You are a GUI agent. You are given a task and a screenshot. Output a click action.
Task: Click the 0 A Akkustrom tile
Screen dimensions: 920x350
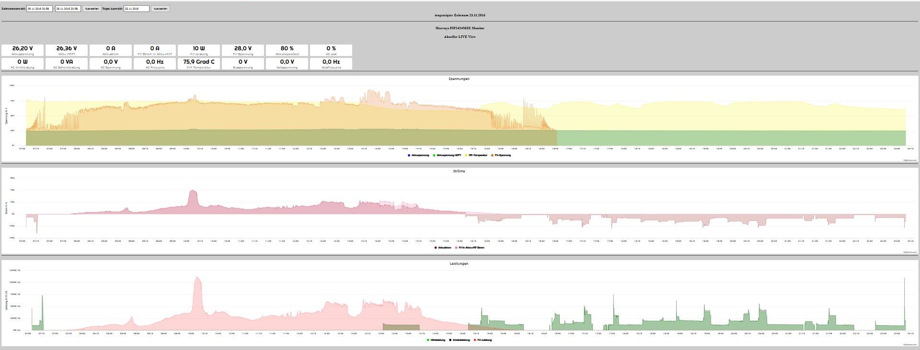[x=111, y=50]
